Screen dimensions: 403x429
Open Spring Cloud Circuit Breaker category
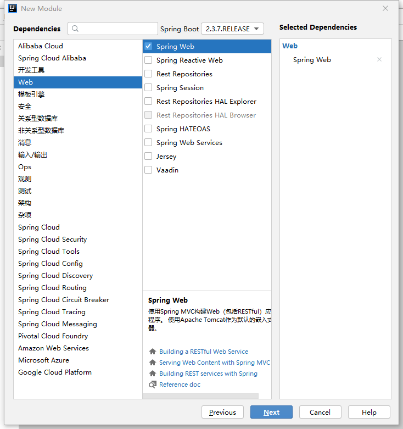coord(78,299)
